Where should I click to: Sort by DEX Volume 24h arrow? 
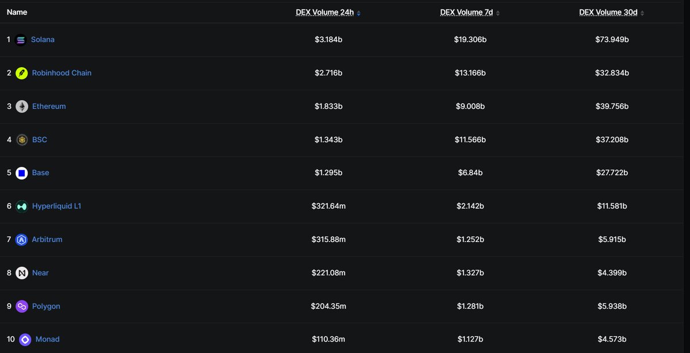coord(359,13)
